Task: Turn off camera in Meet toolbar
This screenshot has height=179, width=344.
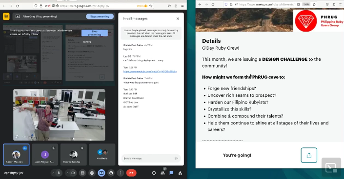Action: [73, 173]
